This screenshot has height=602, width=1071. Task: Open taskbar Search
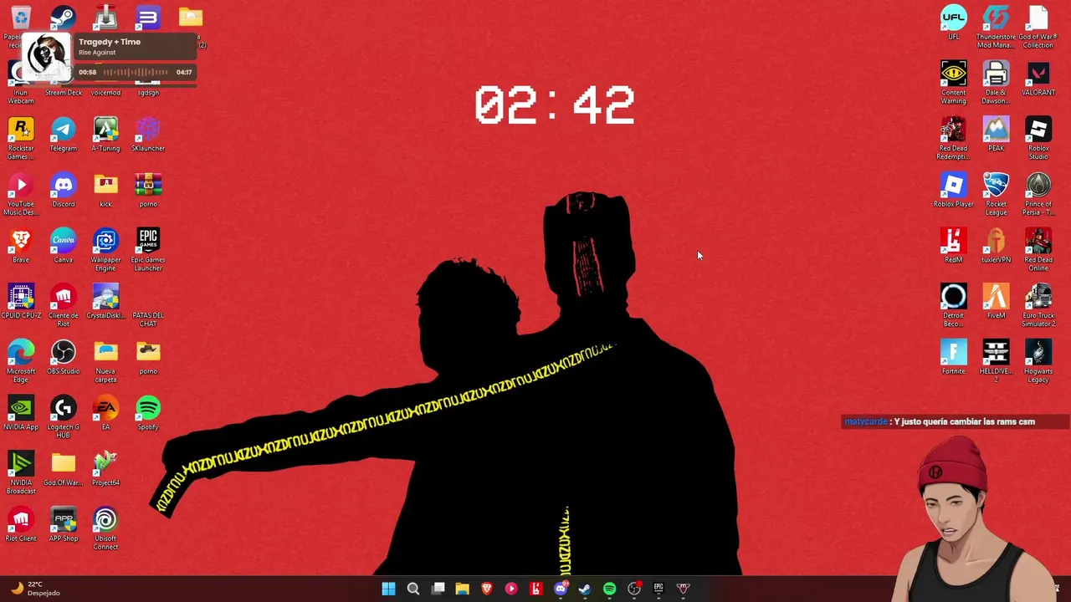point(413,589)
